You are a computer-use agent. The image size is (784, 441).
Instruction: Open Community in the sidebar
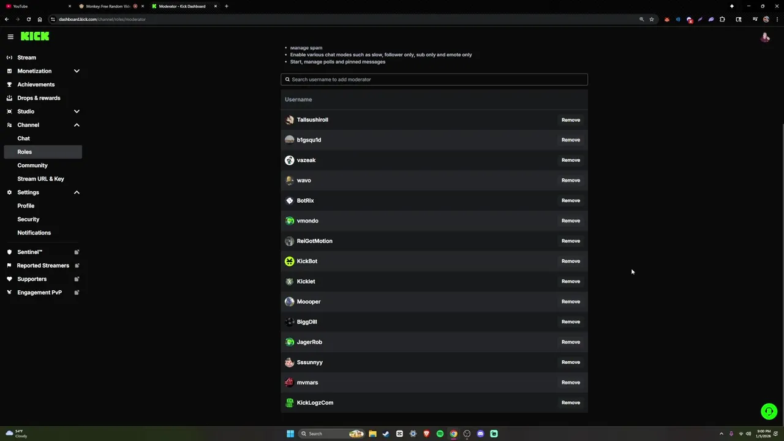coord(32,165)
